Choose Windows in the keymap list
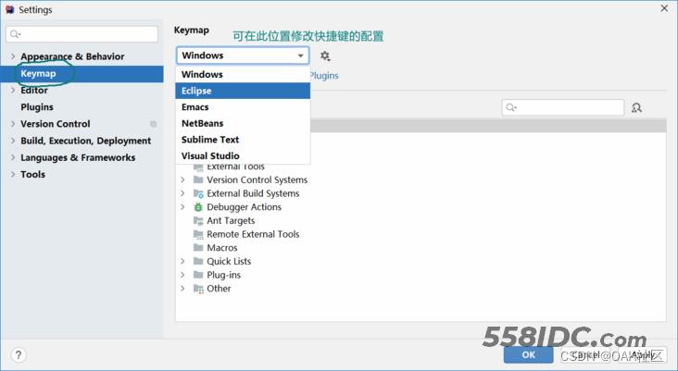Viewport: 678px width, 371px height. coord(243,74)
